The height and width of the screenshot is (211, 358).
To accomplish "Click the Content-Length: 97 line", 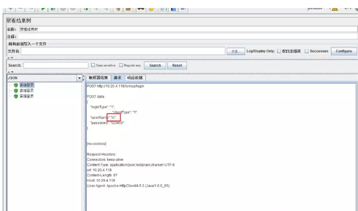I will [x=102, y=175].
